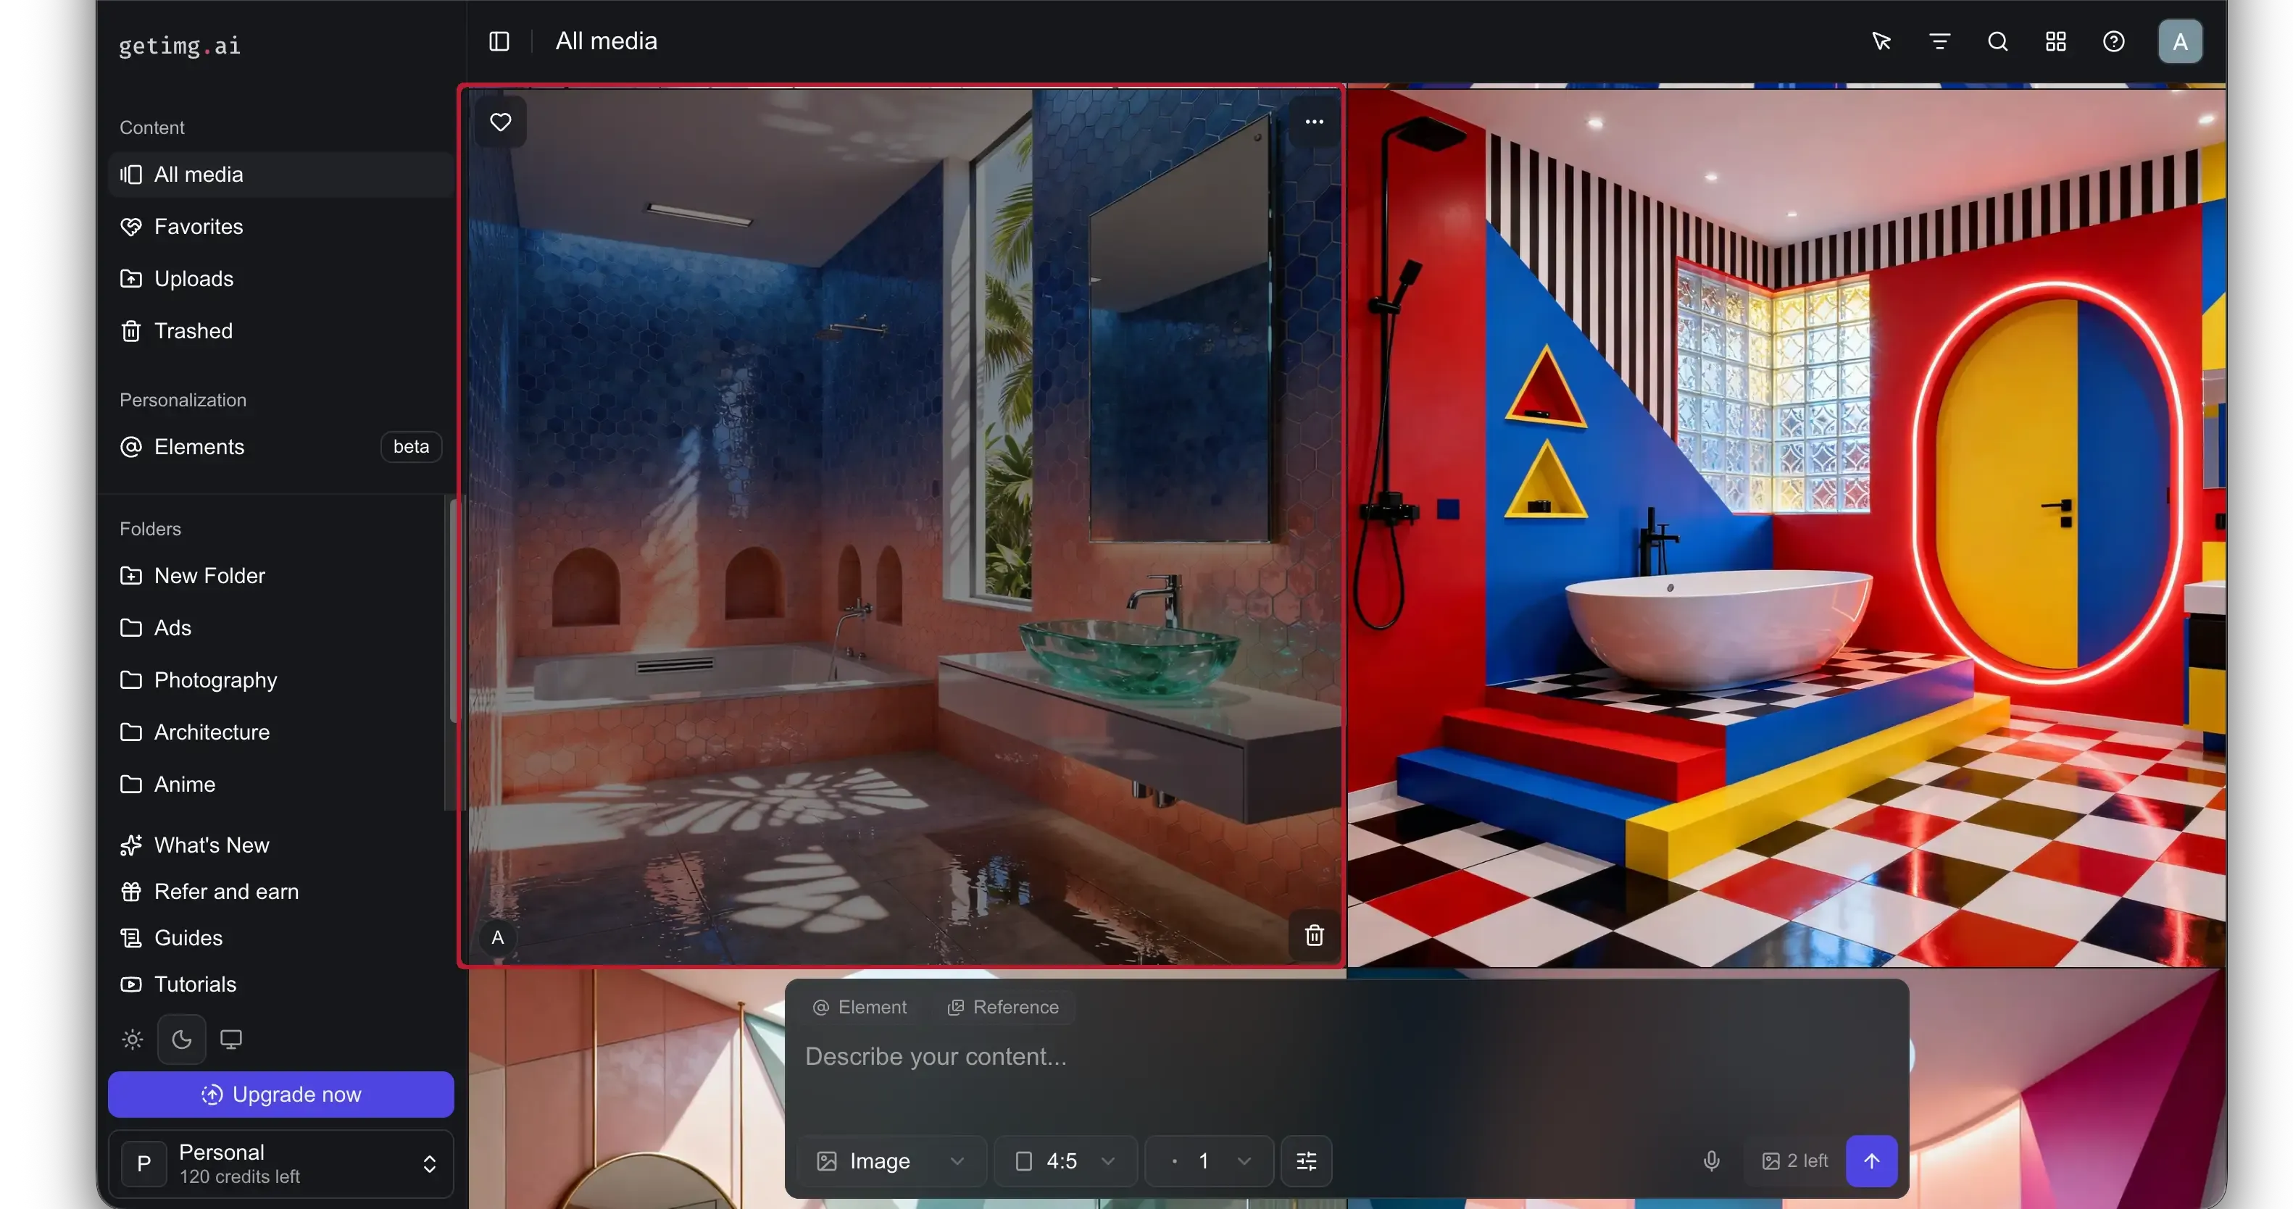Collapse the sidebar panel
The height and width of the screenshot is (1209, 2293).
(499, 42)
